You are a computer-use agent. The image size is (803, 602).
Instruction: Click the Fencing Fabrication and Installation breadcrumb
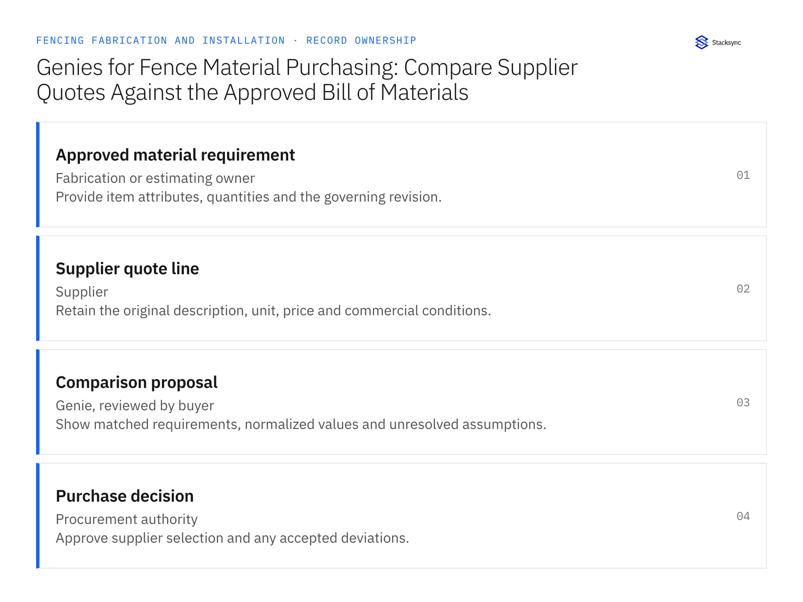coord(161,41)
